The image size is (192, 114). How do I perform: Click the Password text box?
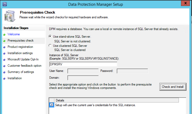pos(132,71)
